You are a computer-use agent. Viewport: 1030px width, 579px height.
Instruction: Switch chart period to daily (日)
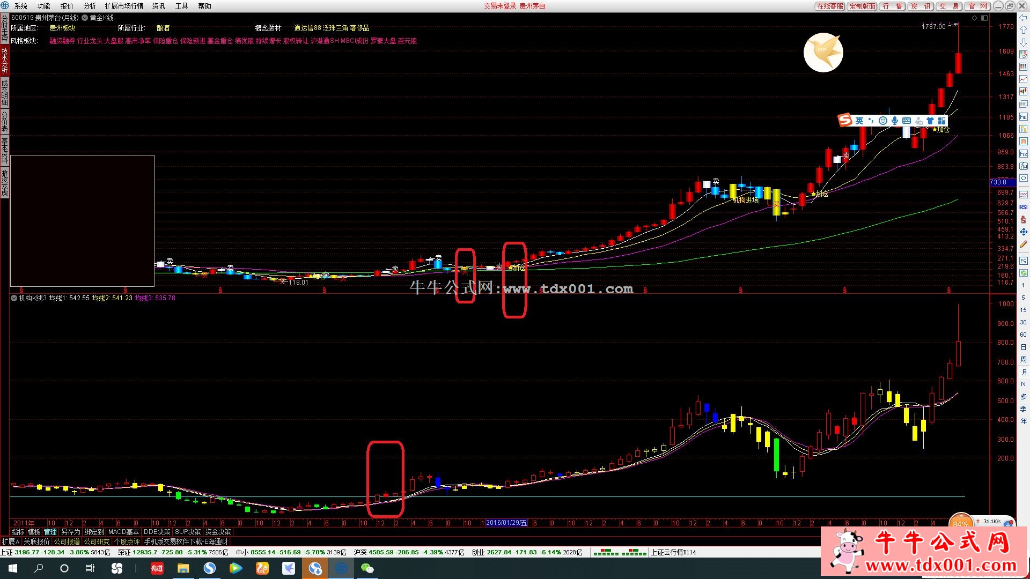click(x=1024, y=347)
